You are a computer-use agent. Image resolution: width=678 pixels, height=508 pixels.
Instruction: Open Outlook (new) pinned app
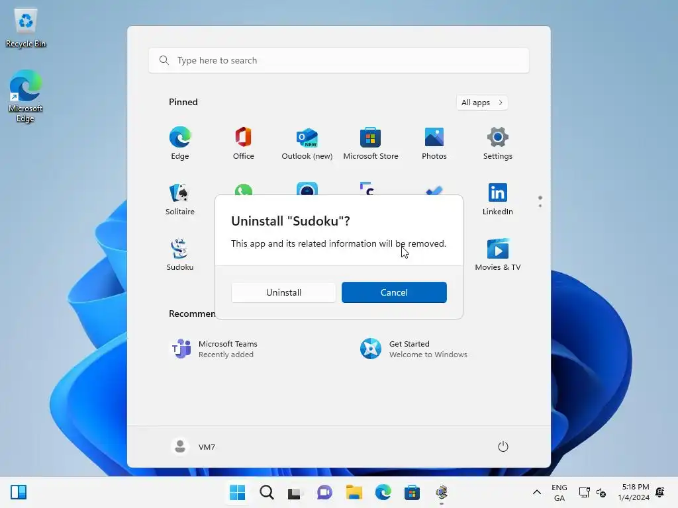click(307, 144)
